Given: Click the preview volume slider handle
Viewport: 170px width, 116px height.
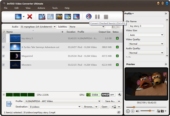Looking at the screenshot, I should click(150, 111).
